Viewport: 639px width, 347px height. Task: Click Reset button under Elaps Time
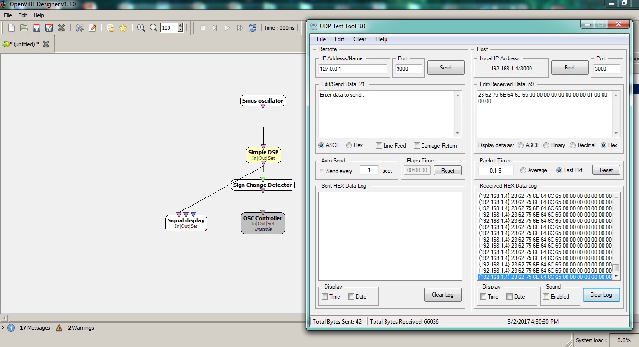448,170
